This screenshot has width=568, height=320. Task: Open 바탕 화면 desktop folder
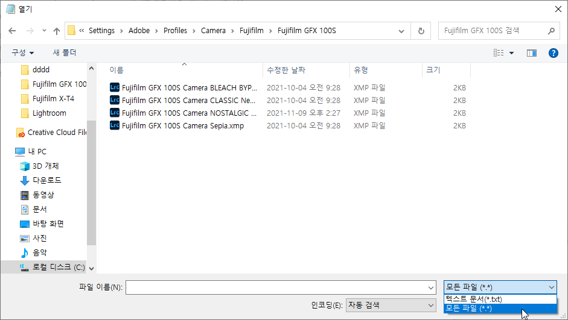[42, 224]
